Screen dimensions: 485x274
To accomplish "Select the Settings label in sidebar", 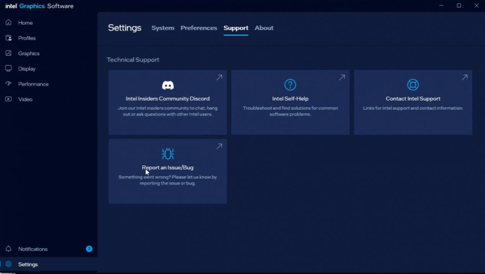I will [x=28, y=264].
